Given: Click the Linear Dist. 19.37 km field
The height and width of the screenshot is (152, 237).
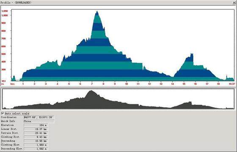Looking at the screenshot, I should point(36,129).
